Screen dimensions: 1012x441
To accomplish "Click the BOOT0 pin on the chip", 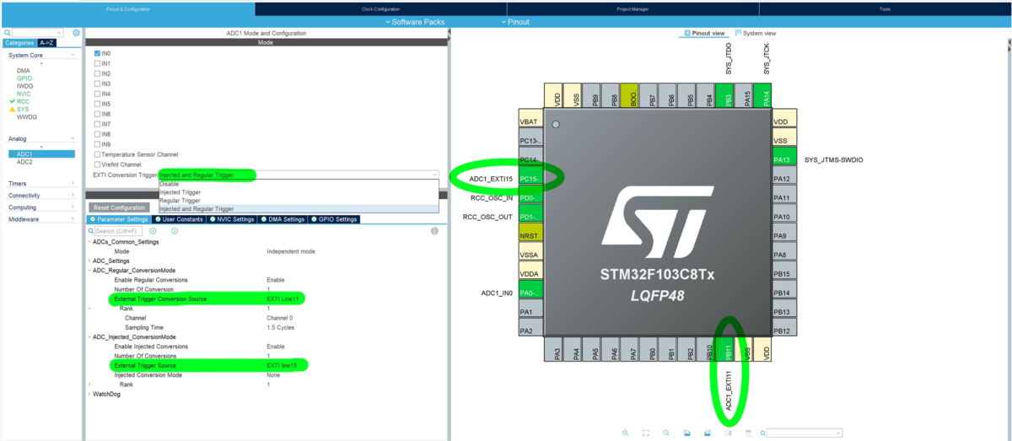I will tap(629, 94).
